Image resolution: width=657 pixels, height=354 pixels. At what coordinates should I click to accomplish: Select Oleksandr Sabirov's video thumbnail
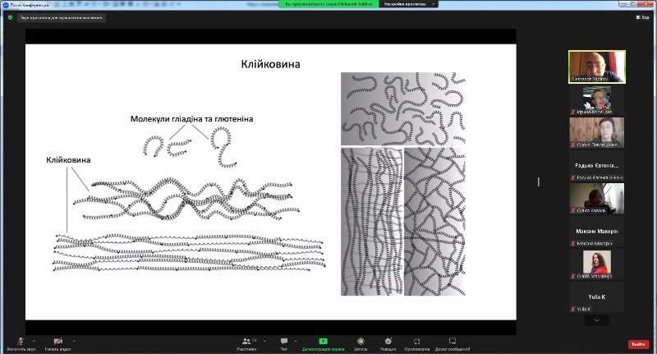click(x=597, y=67)
